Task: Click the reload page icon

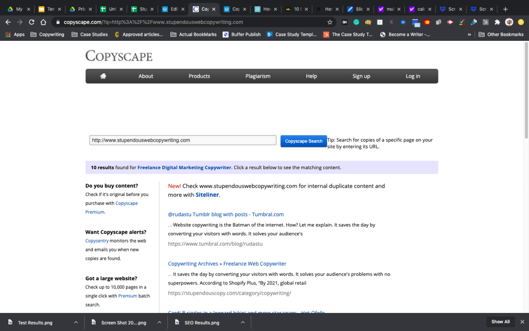Action: [32, 22]
